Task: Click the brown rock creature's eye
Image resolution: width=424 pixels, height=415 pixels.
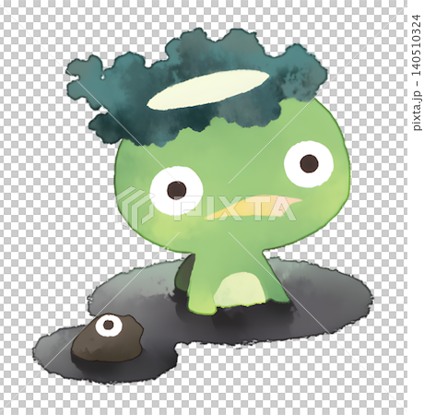Action: [x=108, y=325]
